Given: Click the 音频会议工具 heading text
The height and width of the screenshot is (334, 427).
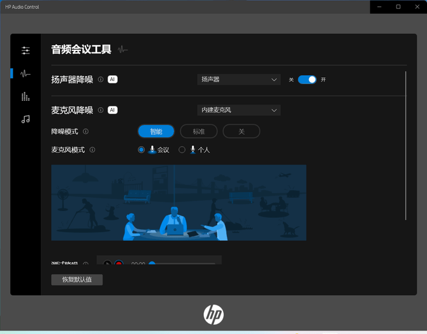Looking at the screenshot, I should 81,49.
